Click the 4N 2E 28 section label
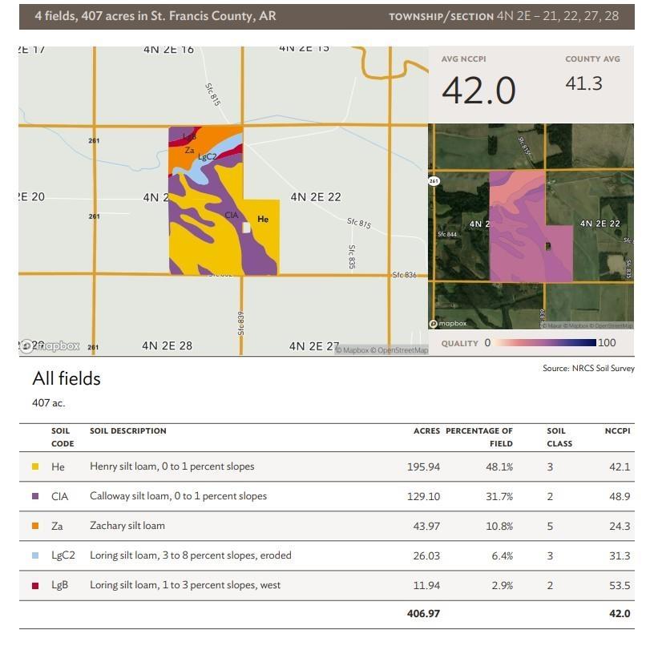 [167, 345]
